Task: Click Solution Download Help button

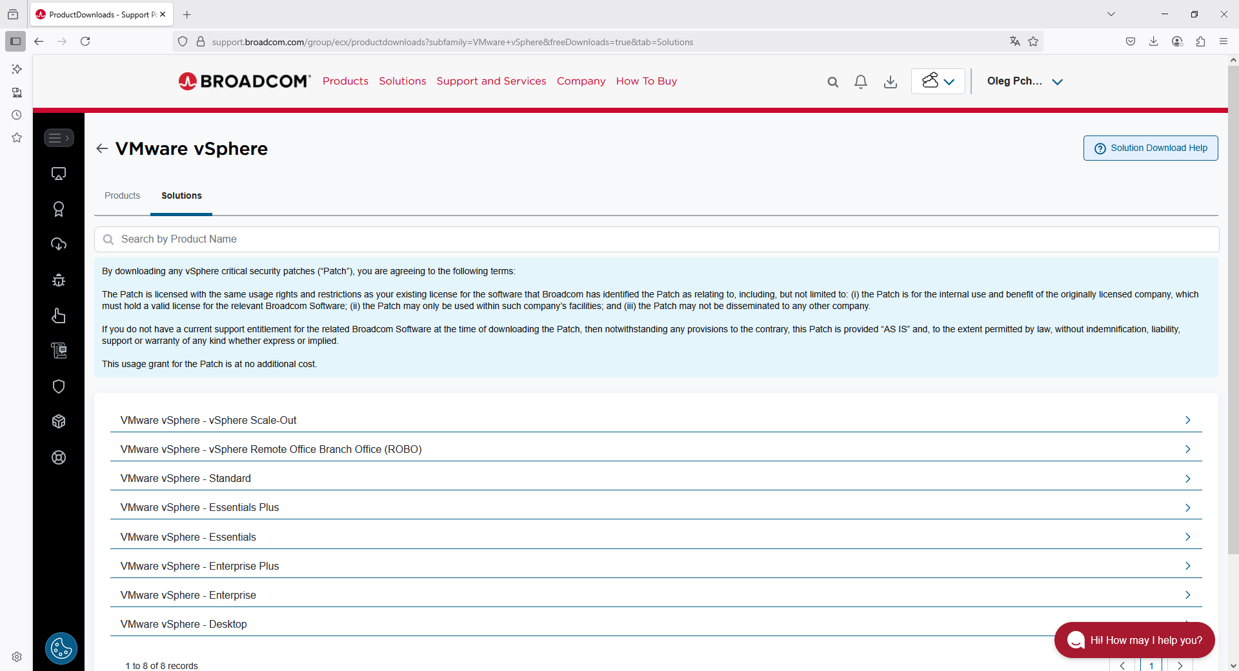Action: click(x=1151, y=148)
